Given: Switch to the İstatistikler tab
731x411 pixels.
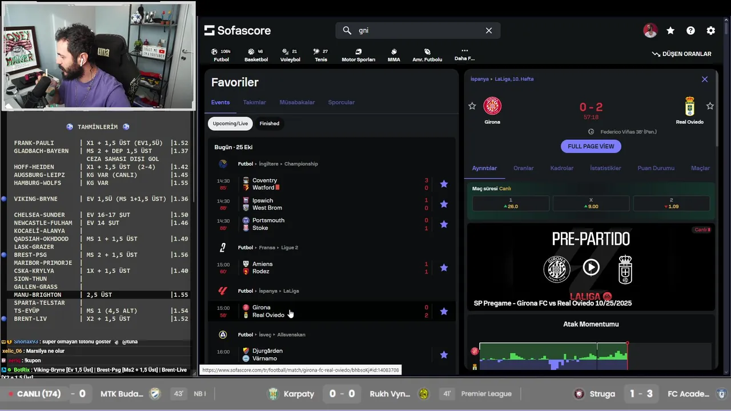Looking at the screenshot, I should click(605, 168).
